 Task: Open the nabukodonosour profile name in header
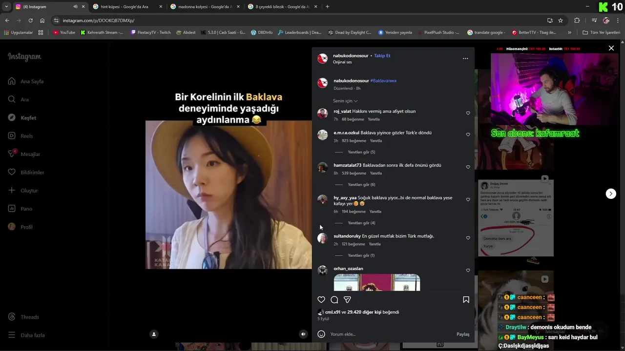tap(351, 56)
